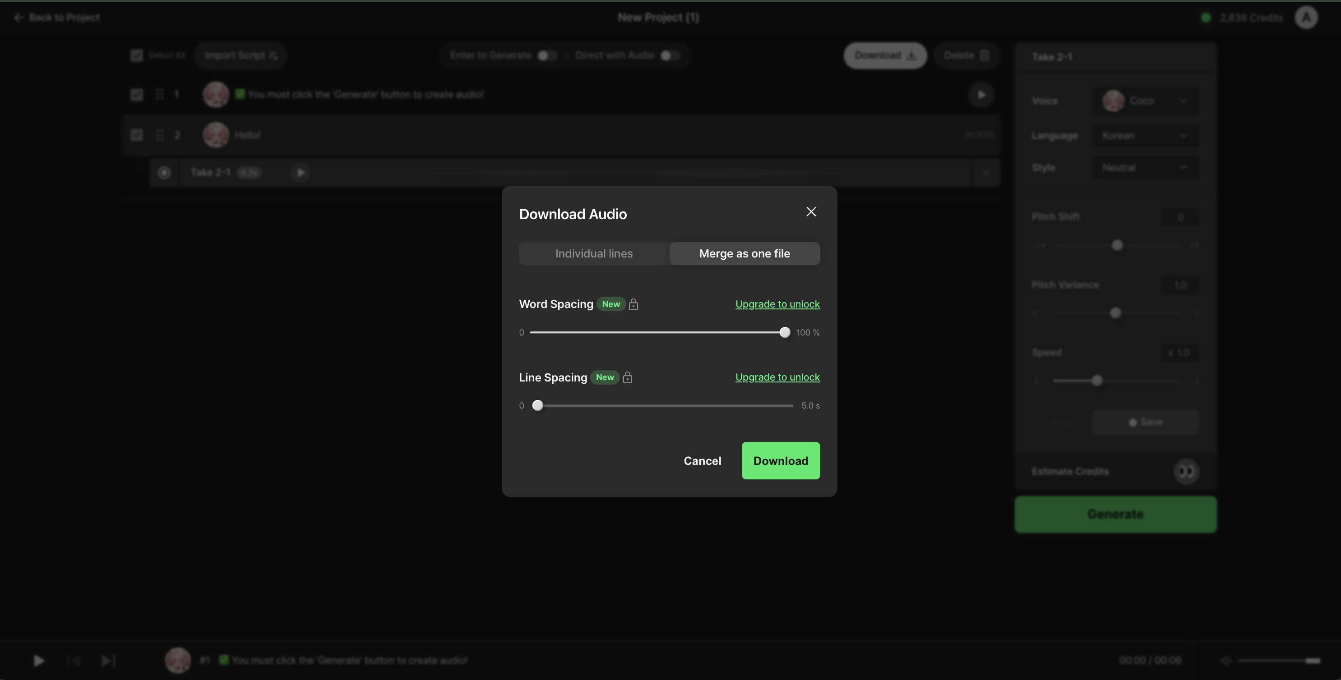Click the toolbar Download button
The width and height of the screenshot is (1341, 680).
(885, 55)
